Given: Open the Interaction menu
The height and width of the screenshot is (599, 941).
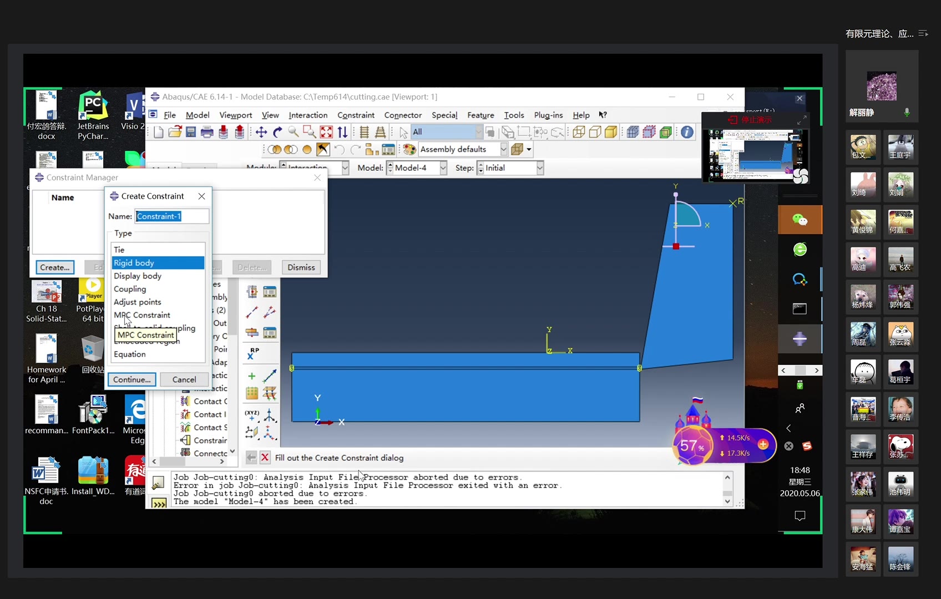Looking at the screenshot, I should point(308,115).
